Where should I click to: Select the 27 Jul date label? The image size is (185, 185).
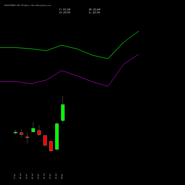tap(50, 176)
